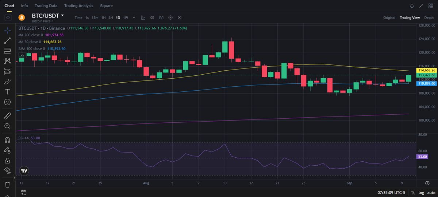
Task: Toggle percent scale on the price axis
Action: coord(413,192)
